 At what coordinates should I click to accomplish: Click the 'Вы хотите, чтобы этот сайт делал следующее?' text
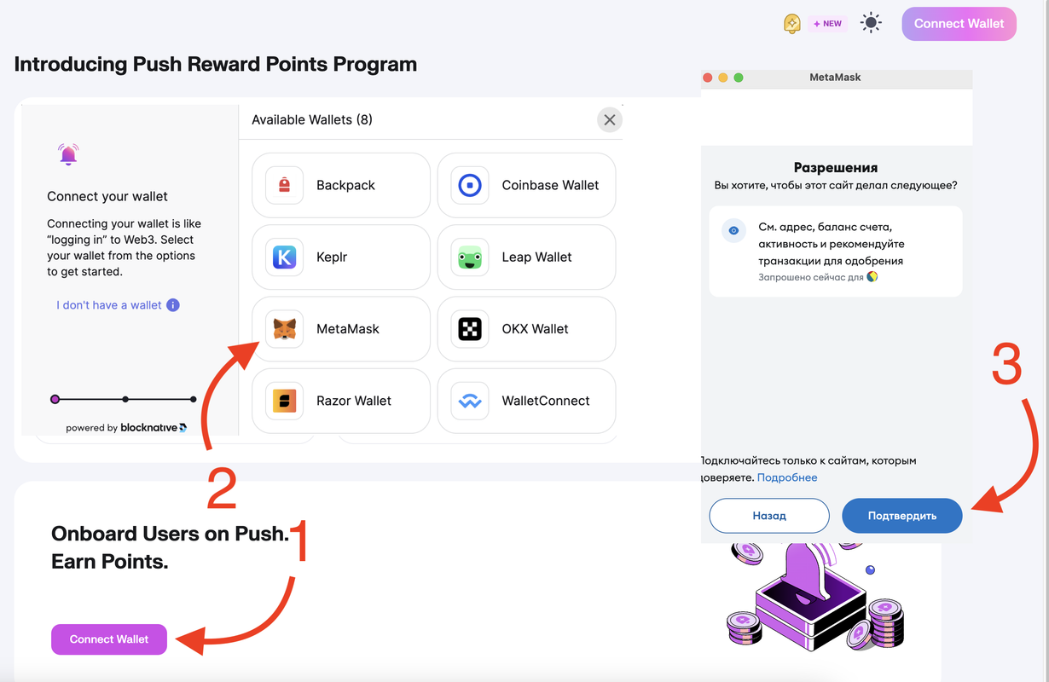coord(836,185)
